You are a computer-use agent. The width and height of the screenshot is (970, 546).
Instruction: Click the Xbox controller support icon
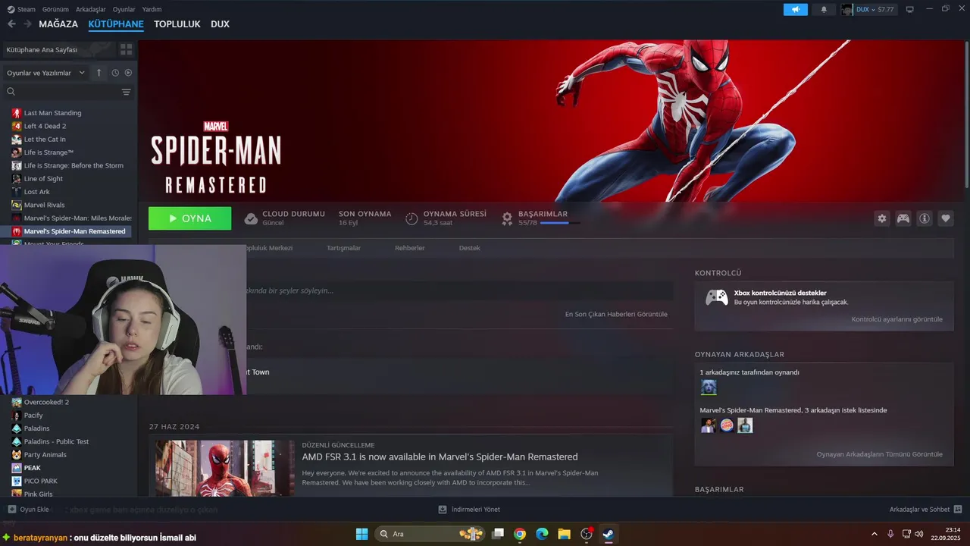(717, 297)
